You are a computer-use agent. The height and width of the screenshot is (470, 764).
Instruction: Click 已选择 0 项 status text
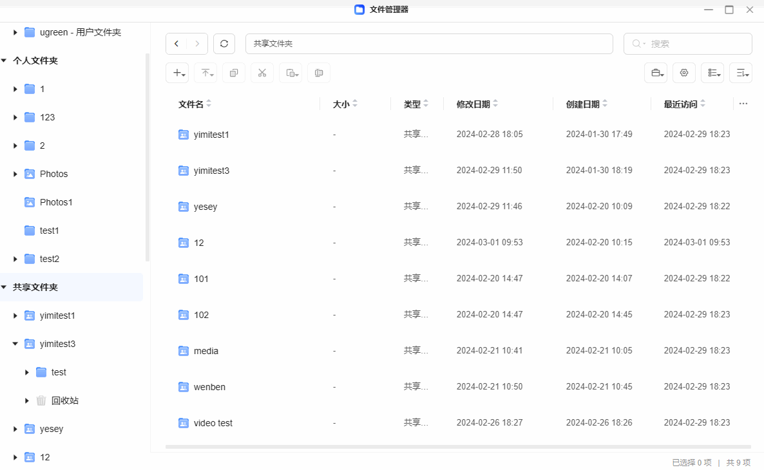[x=692, y=462]
